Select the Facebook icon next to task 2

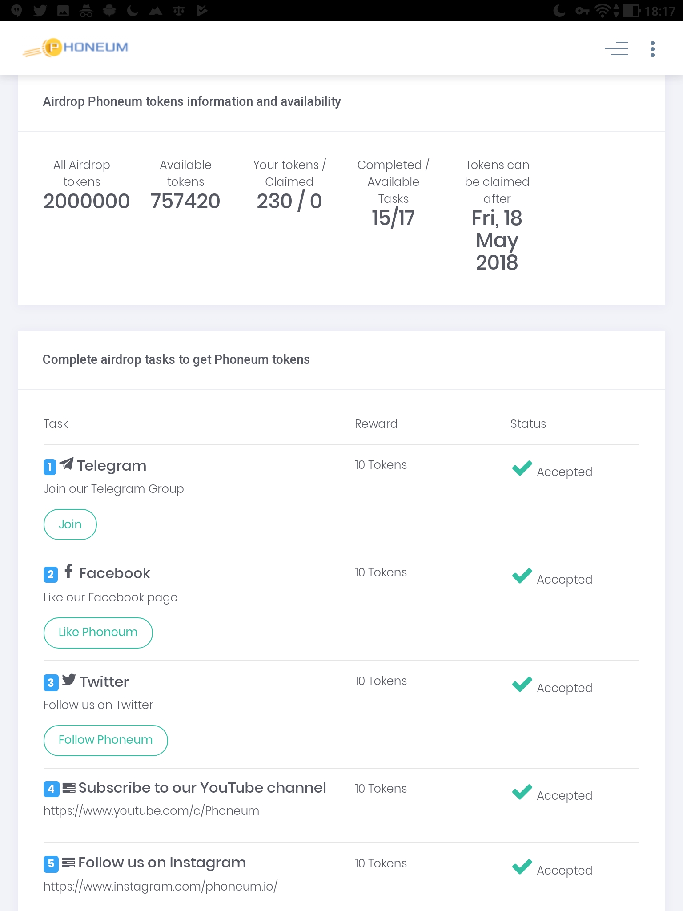69,572
